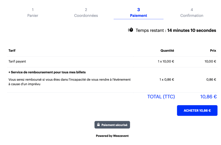Image resolution: width=221 pixels, height=145 pixels.
Task: Click the 1 x 10,00 € quantity
Action: tap(166, 61)
